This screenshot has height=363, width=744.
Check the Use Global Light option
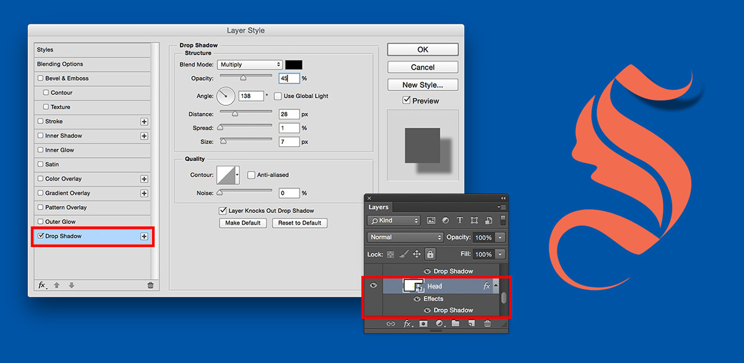pos(278,96)
